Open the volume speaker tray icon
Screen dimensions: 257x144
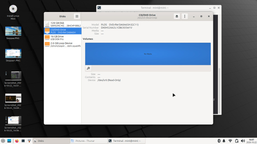coord(243,141)
